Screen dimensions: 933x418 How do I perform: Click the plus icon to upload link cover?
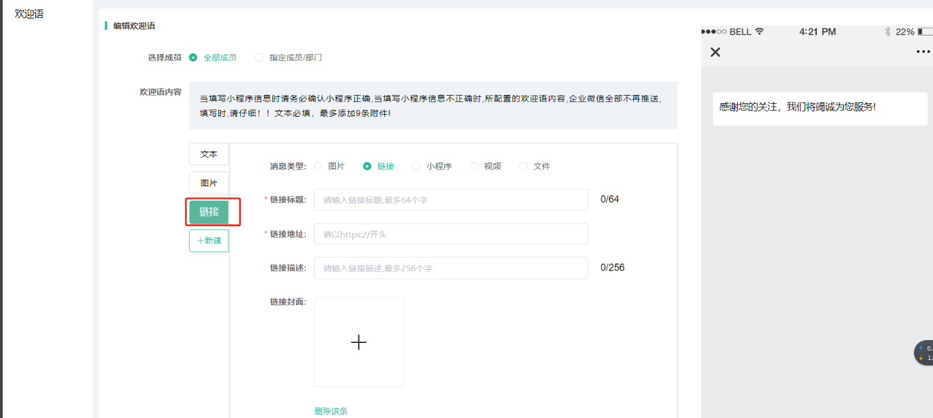click(x=358, y=342)
